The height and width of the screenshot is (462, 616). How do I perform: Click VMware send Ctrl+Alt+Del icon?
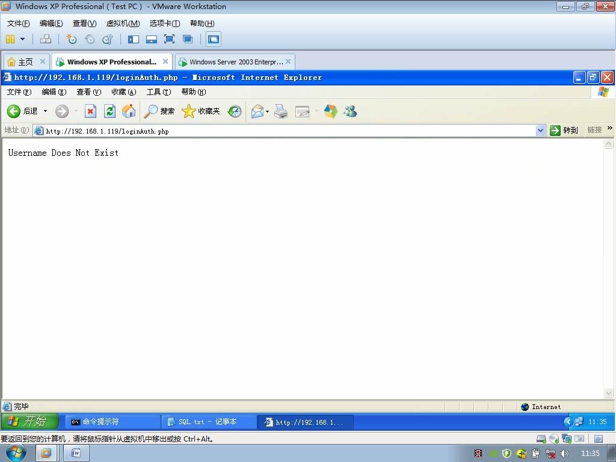pyautogui.click(x=46, y=39)
